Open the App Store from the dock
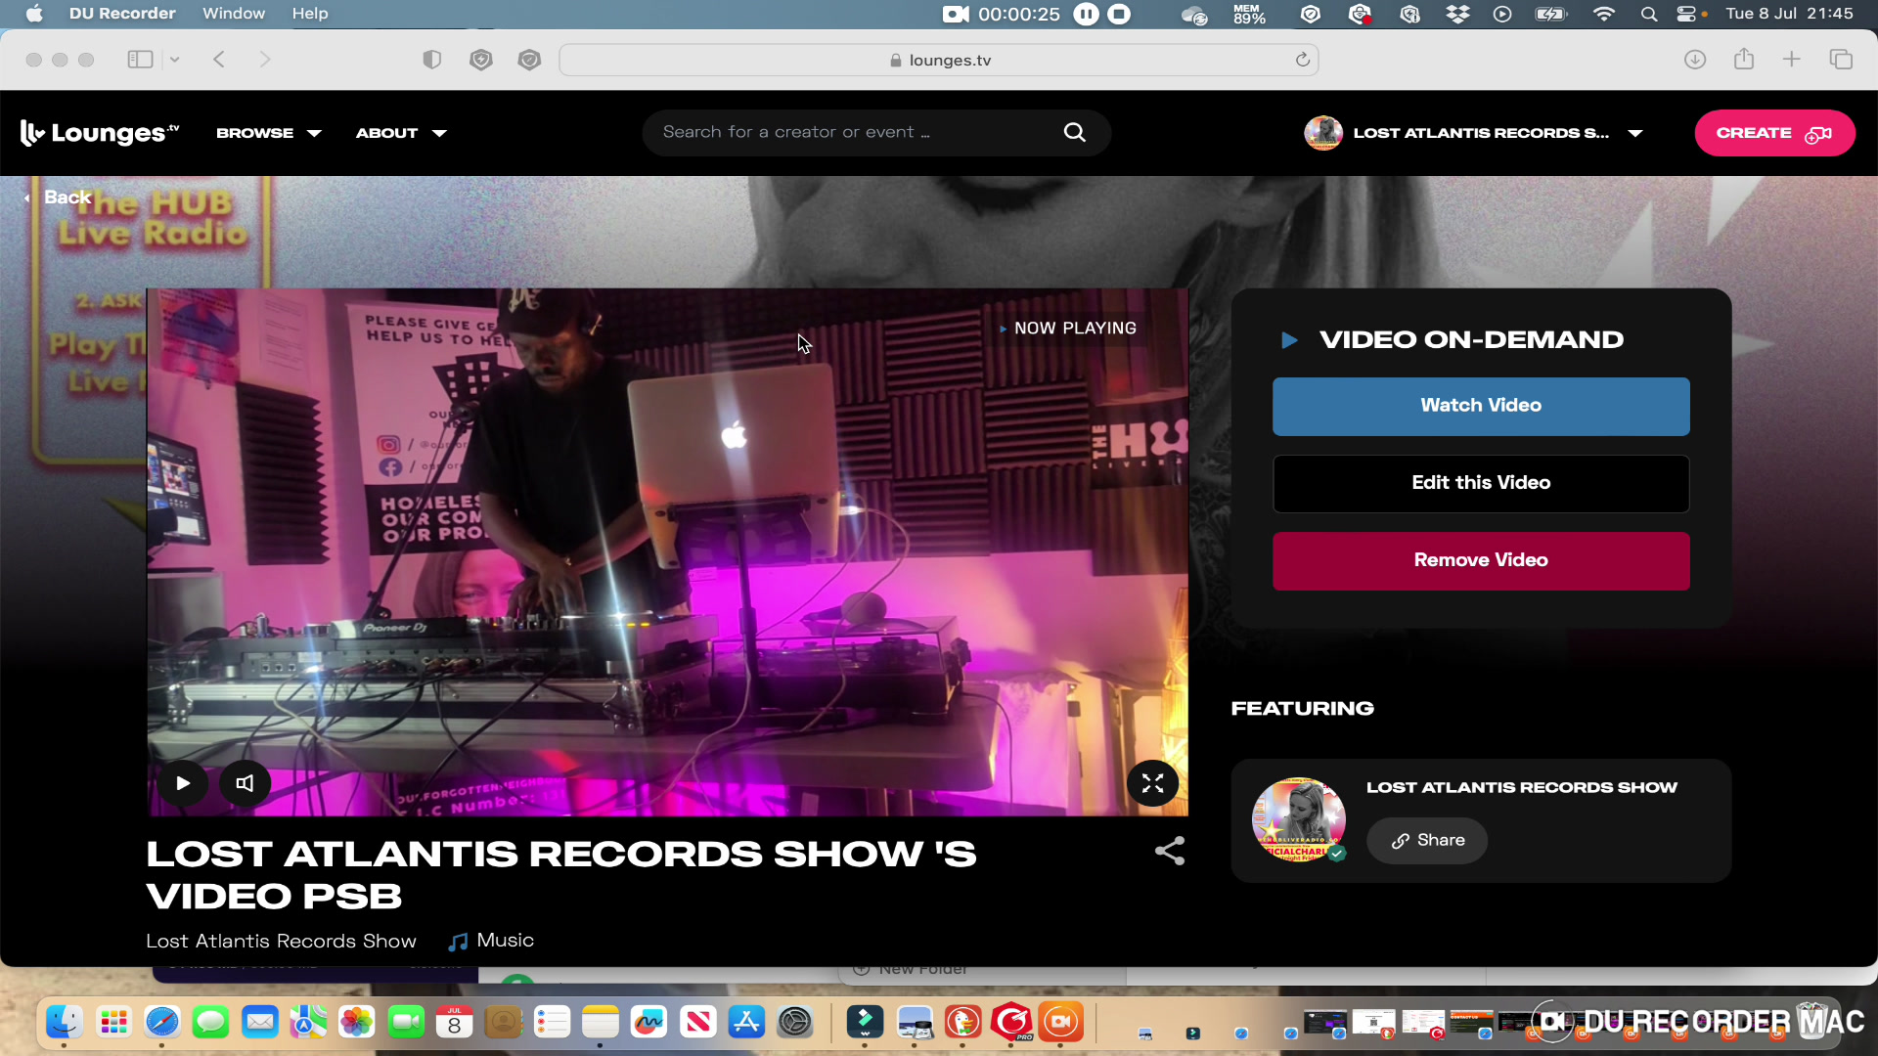Image resolution: width=1878 pixels, height=1056 pixels. [x=746, y=1023]
